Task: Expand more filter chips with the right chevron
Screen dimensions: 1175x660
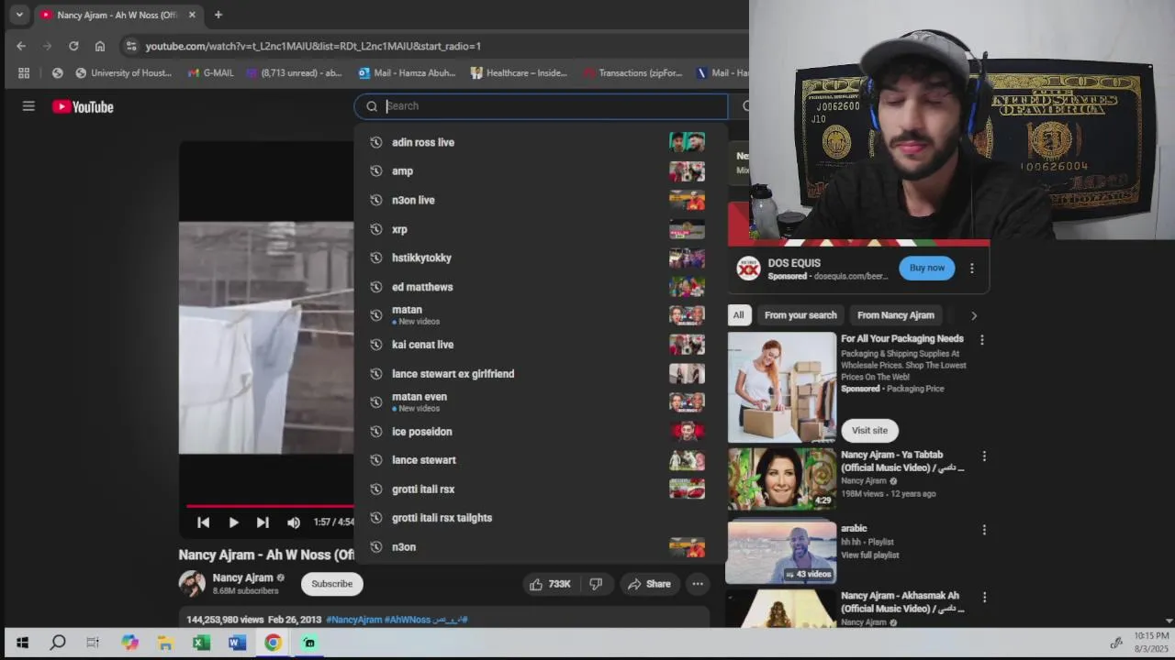Action: click(x=974, y=315)
